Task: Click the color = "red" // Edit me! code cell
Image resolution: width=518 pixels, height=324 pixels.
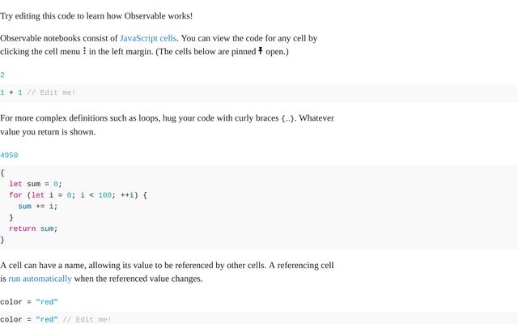Action: 259,318
